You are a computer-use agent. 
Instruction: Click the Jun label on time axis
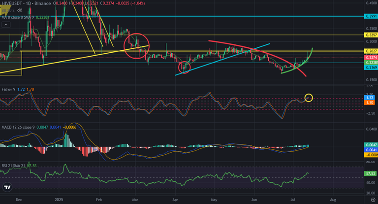[x=254, y=200]
